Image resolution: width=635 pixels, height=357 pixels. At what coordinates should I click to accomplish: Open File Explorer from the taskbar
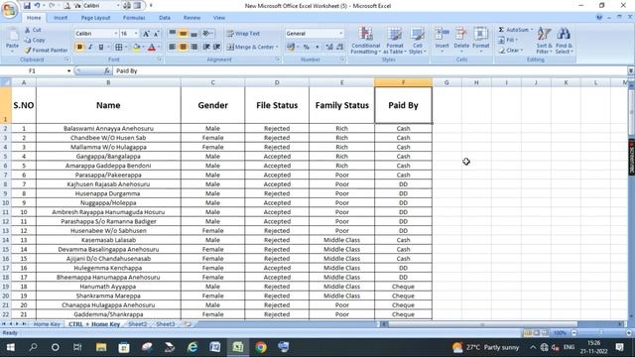101,347
